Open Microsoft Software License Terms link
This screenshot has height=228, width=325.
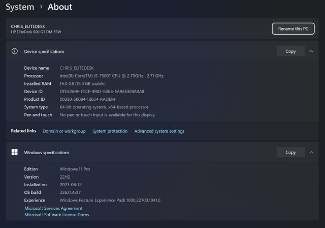coord(56,215)
